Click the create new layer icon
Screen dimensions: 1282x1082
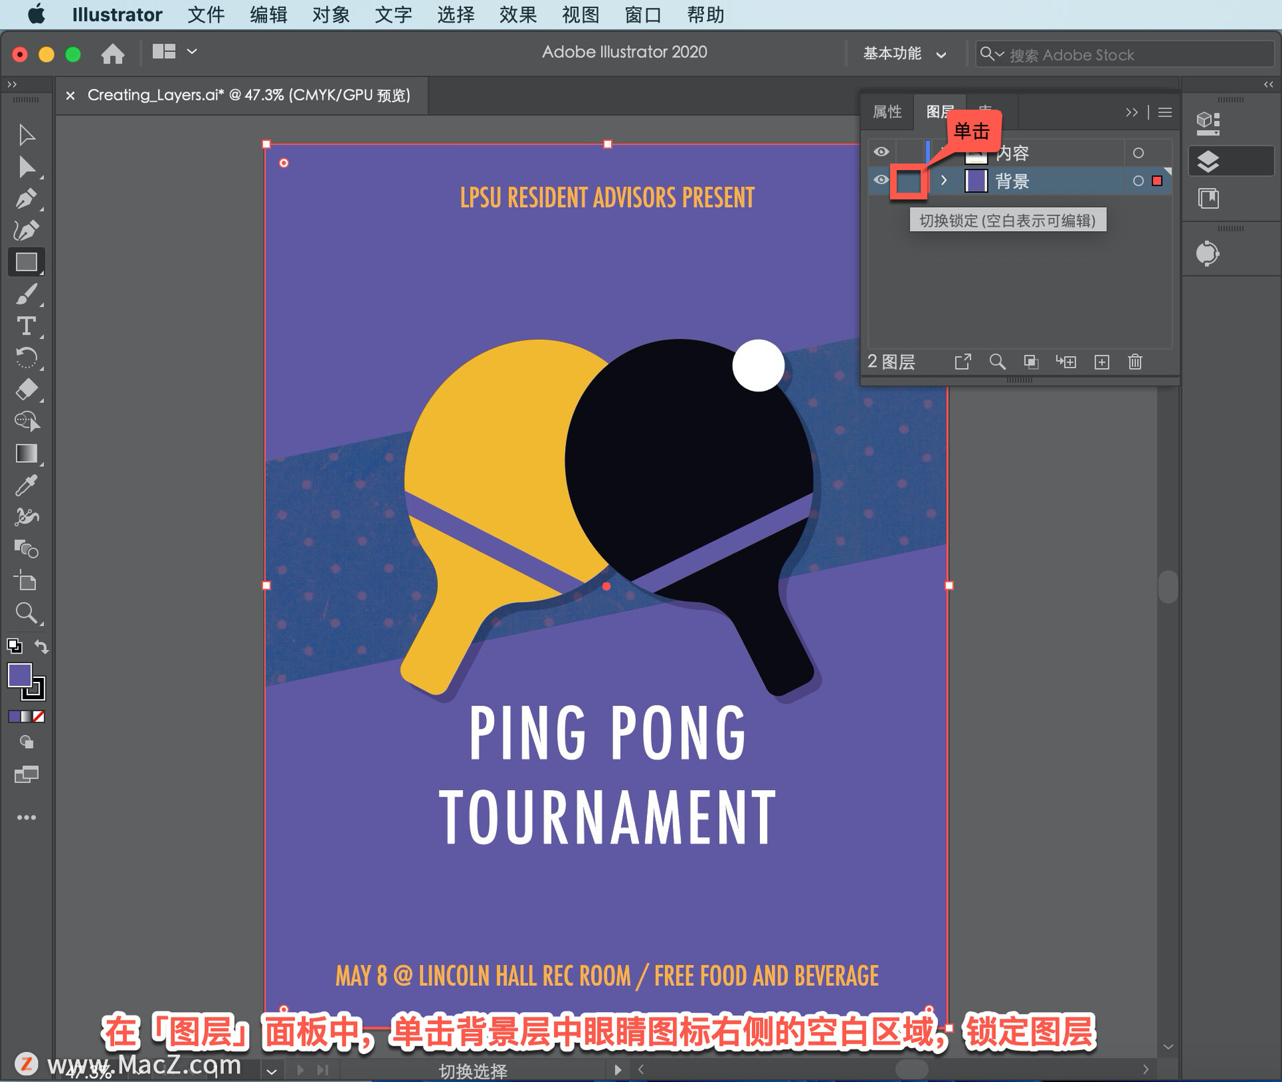pos(1102,362)
